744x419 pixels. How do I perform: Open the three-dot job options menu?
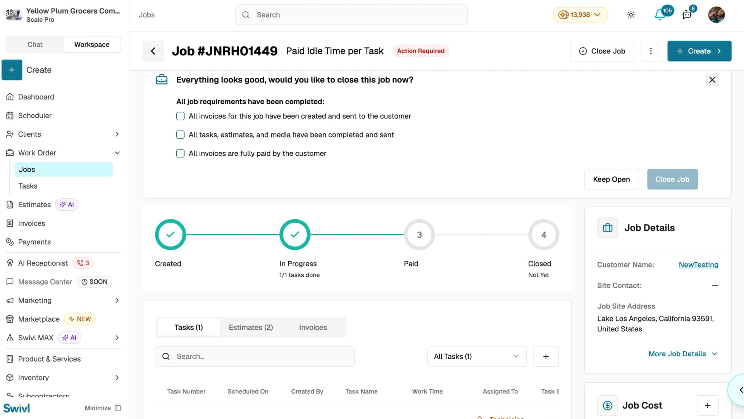[x=651, y=51]
